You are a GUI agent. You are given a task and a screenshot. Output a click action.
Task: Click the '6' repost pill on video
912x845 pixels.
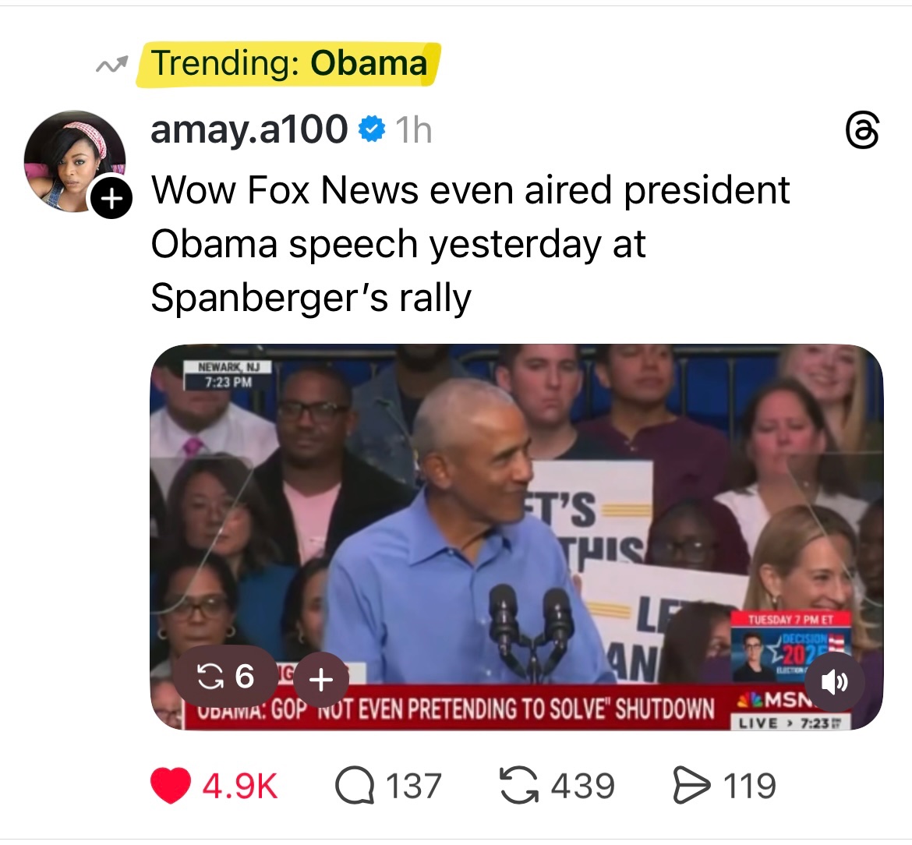click(x=227, y=676)
